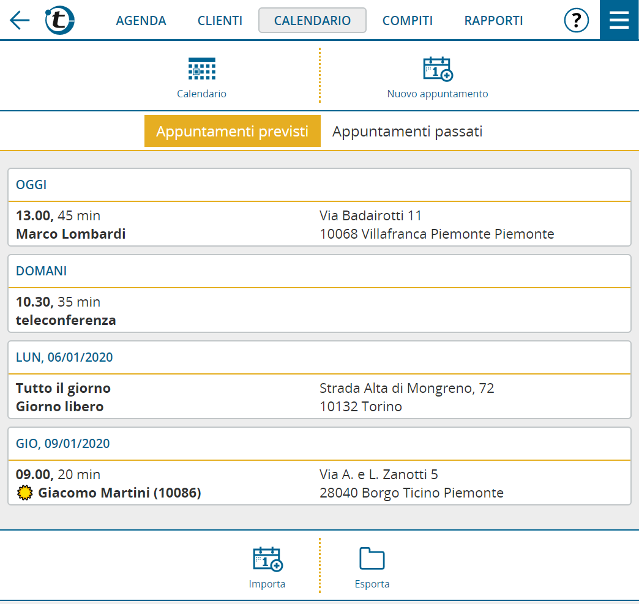The height and width of the screenshot is (604, 639).
Task: Click the 13.00, 45 min time
Action: click(x=58, y=215)
